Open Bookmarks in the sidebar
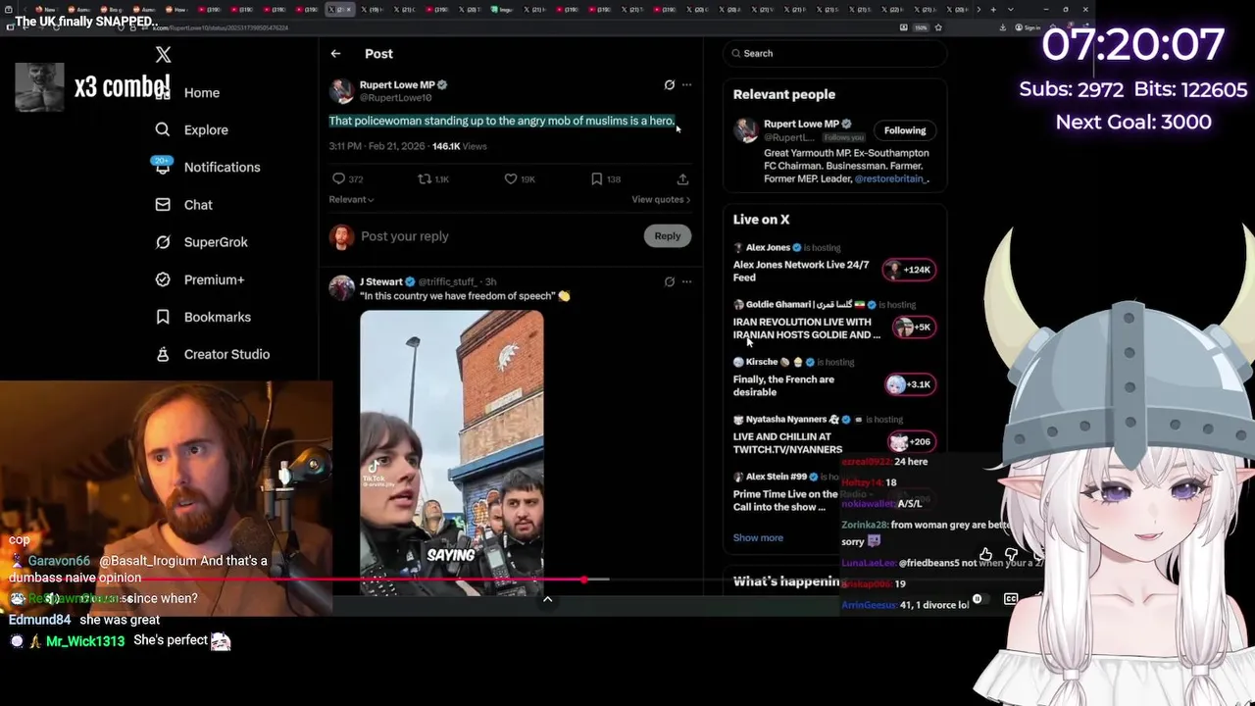This screenshot has height=706, width=1255. 203,317
